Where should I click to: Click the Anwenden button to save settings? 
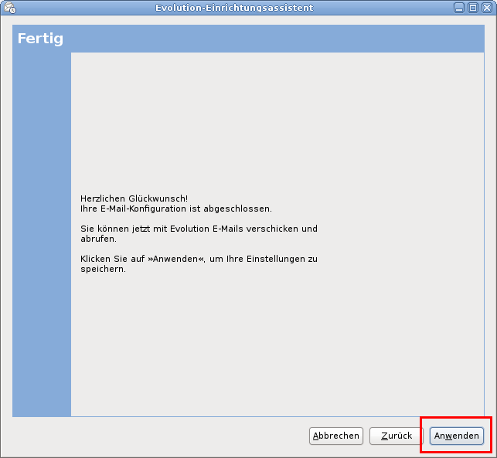tap(457, 436)
